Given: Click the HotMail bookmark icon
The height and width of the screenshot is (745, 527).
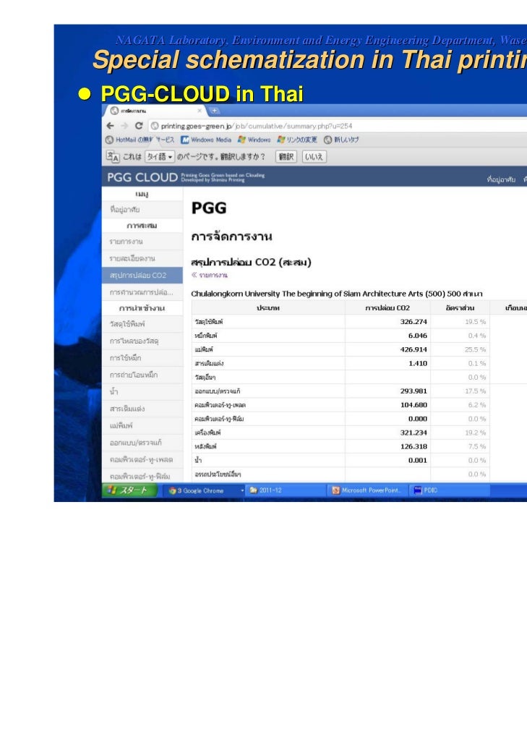Looking at the screenshot, I should click(109, 140).
